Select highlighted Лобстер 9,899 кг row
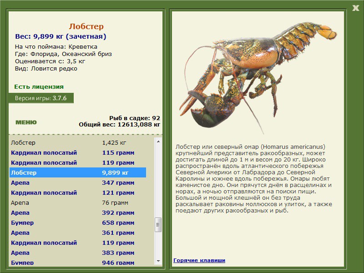 click(x=78, y=172)
